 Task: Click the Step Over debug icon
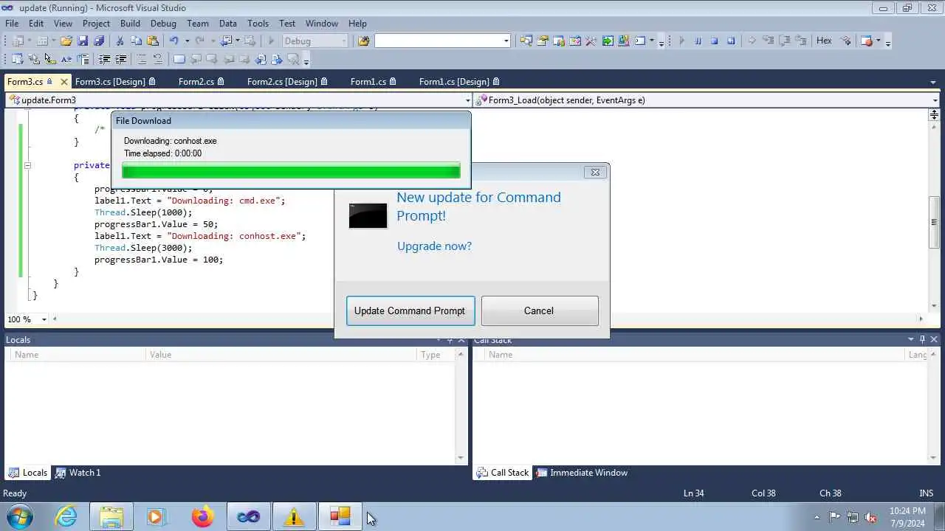tap(785, 41)
